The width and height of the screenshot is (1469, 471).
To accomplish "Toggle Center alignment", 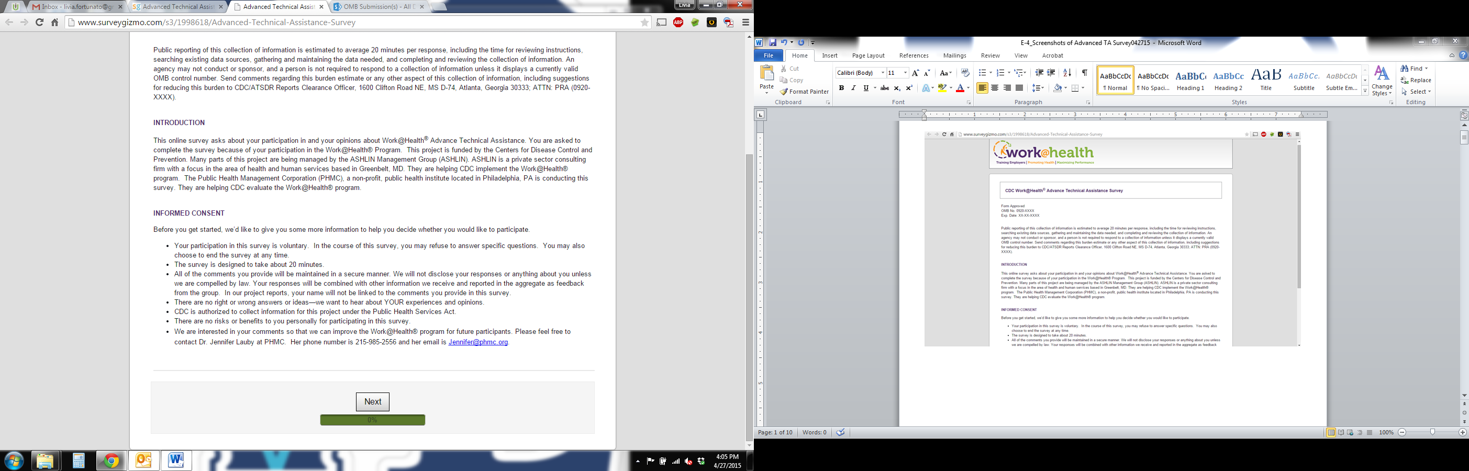I will coord(995,88).
